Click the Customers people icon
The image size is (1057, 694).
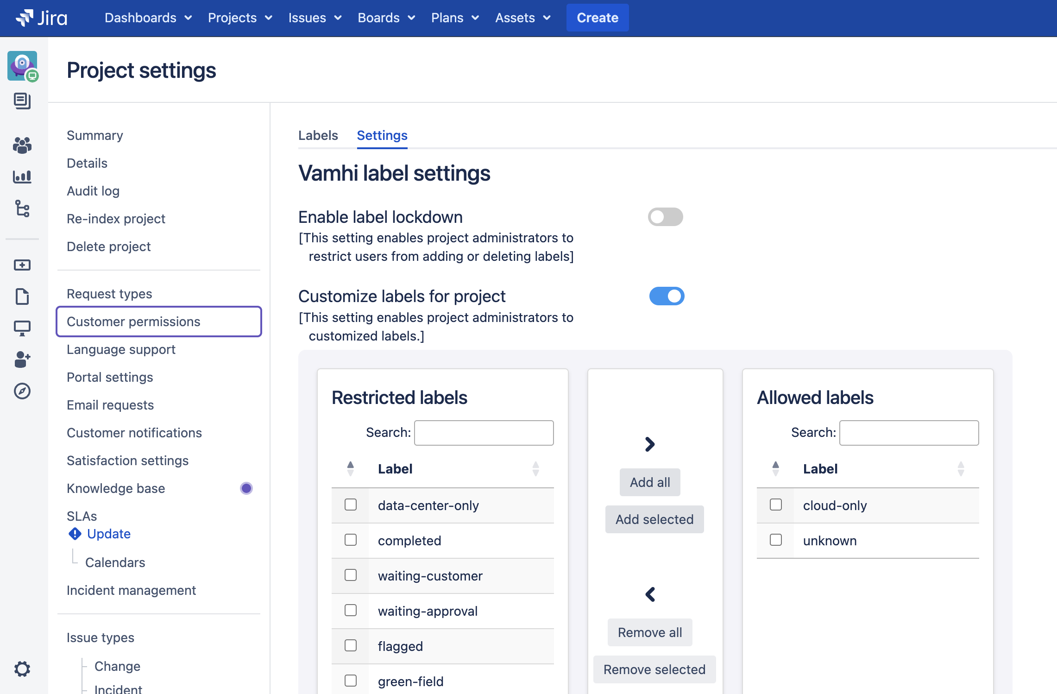pos(22,145)
